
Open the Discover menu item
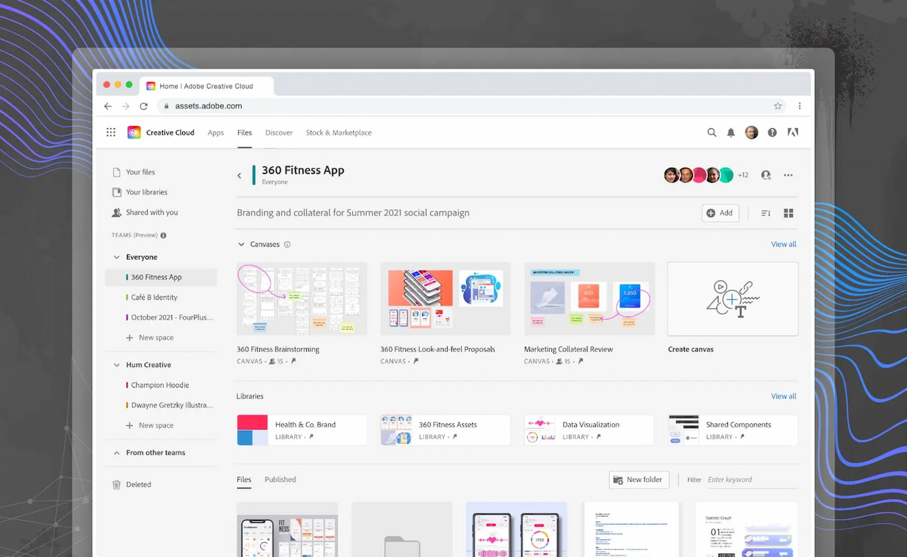click(278, 133)
